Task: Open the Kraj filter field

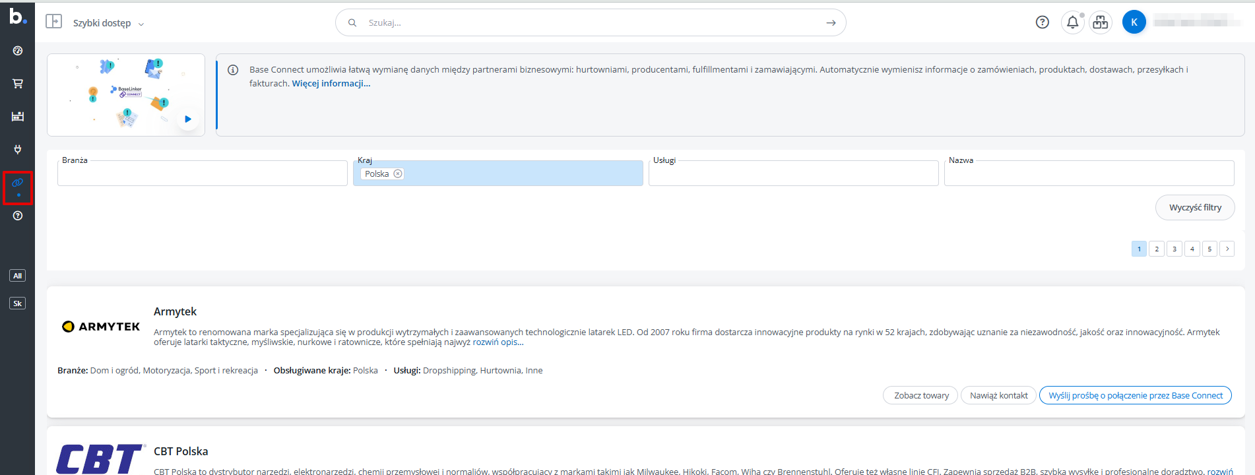Action: coord(498,174)
